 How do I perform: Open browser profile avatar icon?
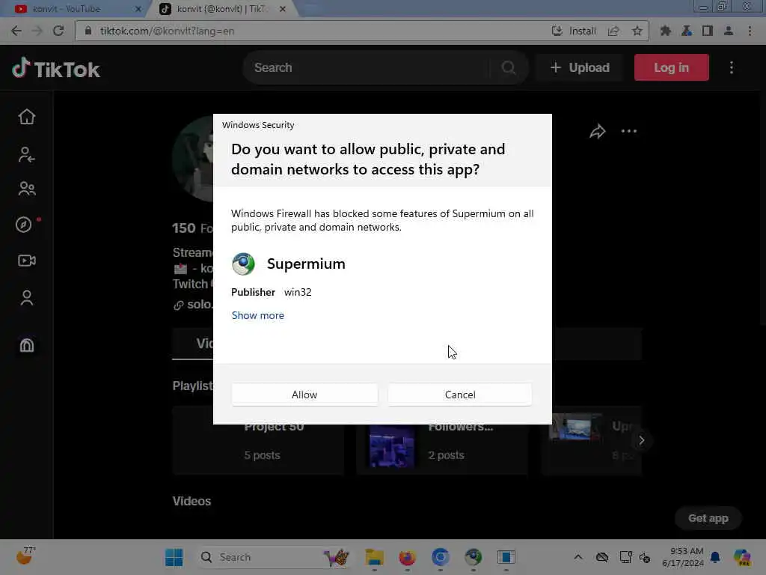coord(729,31)
